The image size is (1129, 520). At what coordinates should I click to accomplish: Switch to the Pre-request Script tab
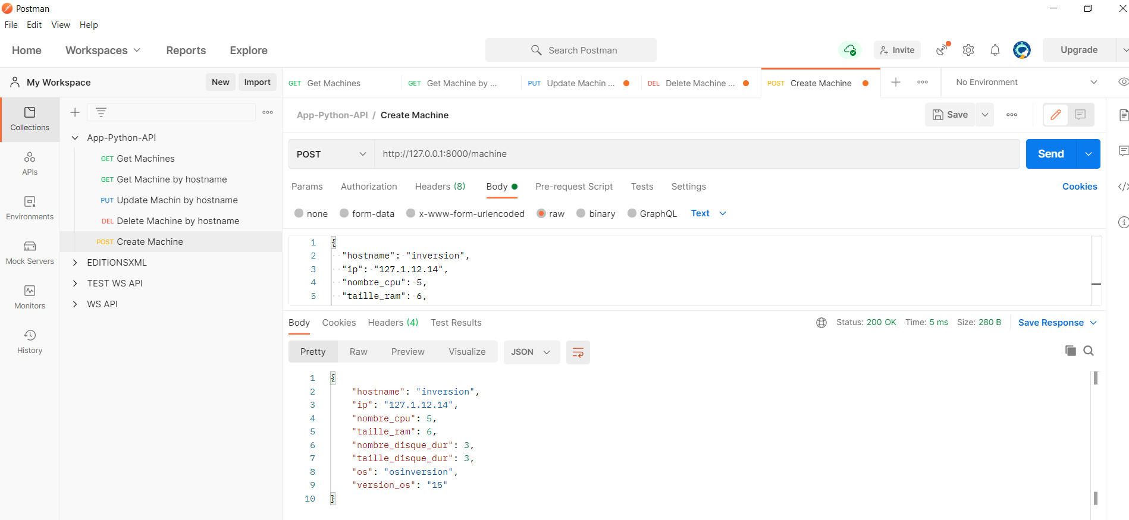574,187
